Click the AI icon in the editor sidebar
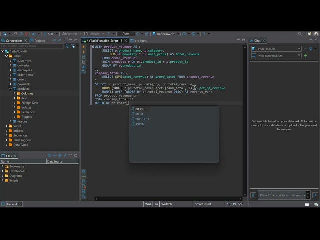 coord(84,67)
